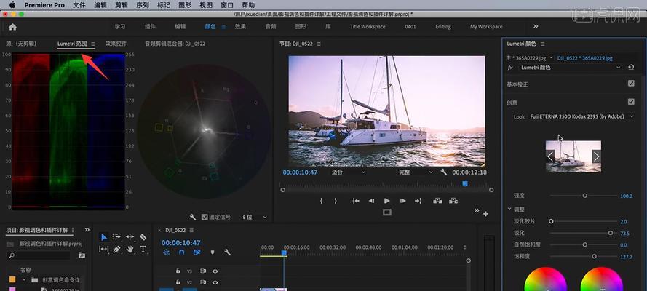Show previous Look preset preview
The width and height of the screenshot is (647, 291).
pos(550,156)
